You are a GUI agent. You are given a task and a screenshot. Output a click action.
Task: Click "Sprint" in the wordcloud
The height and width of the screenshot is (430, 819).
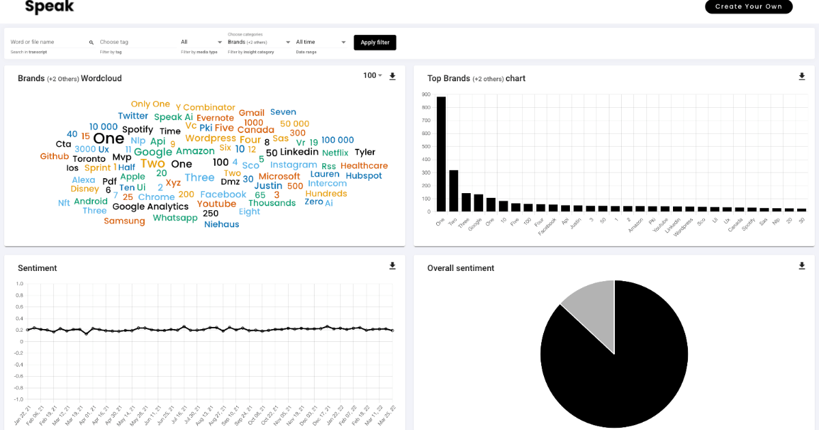click(x=98, y=168)
